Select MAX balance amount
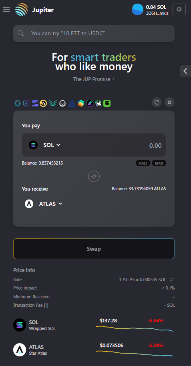Viewport: 191px width, 366px height. 159,163
